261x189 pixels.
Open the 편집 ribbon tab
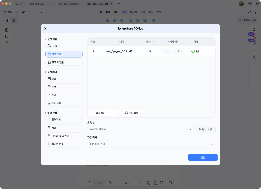coord(116,12)
